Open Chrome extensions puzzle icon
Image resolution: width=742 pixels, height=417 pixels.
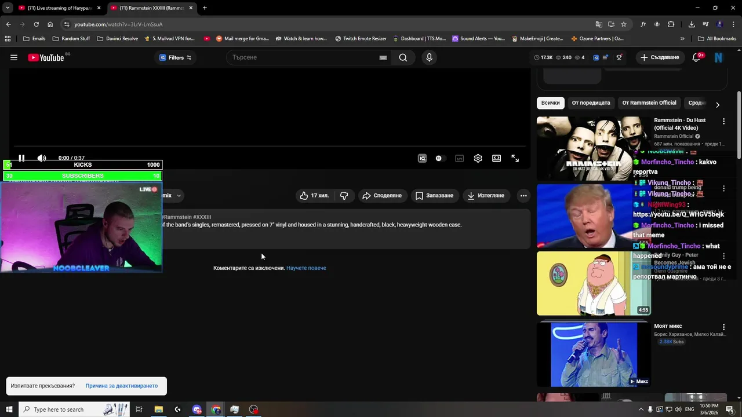click(671, 24)
